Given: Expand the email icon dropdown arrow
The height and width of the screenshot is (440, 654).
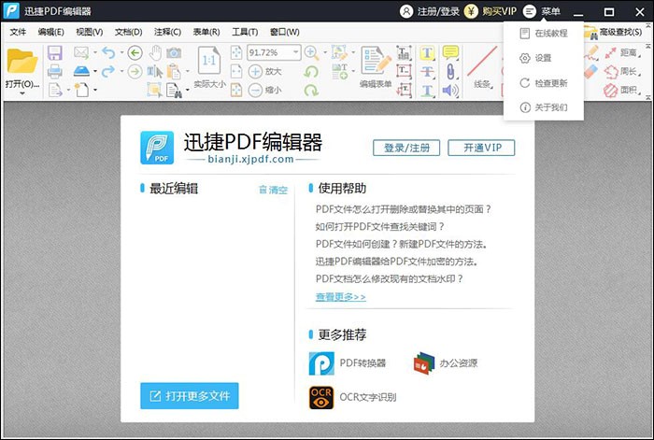Looking at the screenshot, I should coord(95,52).
